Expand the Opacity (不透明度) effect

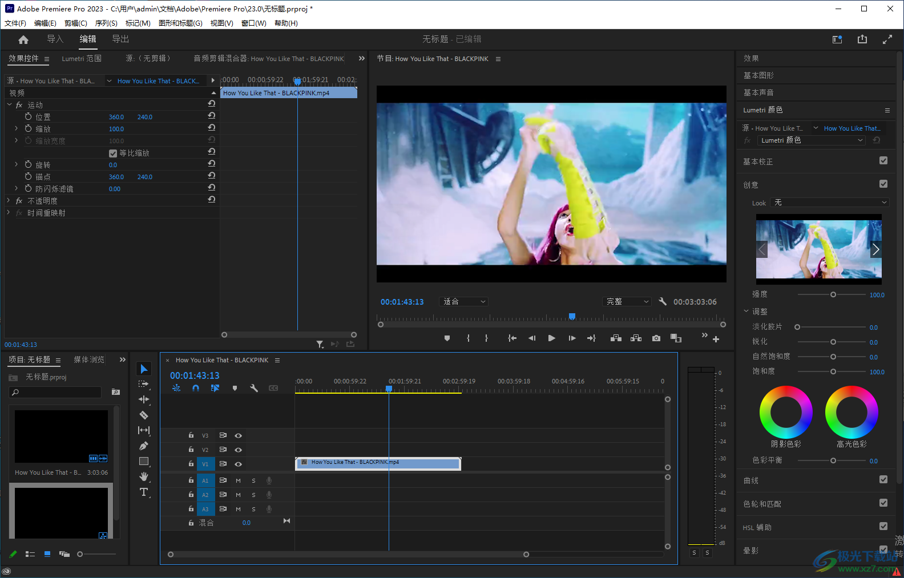(x=9, y=201)
